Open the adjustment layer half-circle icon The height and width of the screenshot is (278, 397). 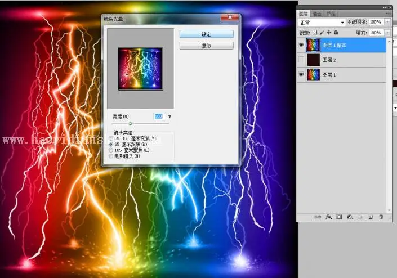click(x=350, y=217)
